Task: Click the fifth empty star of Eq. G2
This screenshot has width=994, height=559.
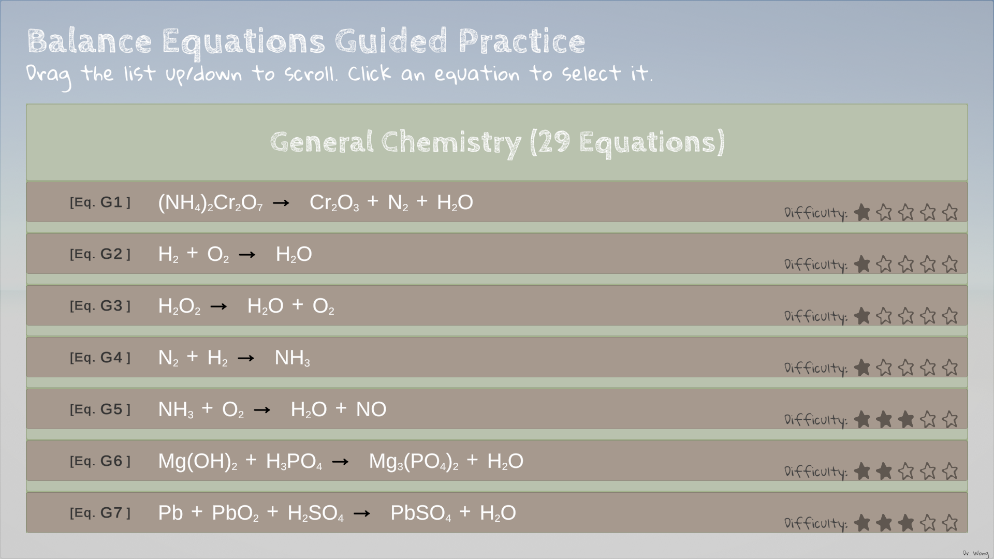Action: [950, 264]
